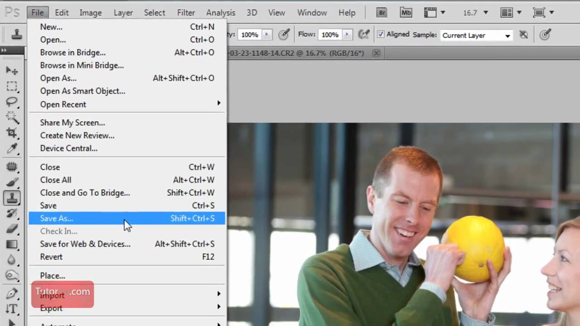This screenshot has width=580, height=326.
Task: Select the Type tool
Action: (12, 309)
